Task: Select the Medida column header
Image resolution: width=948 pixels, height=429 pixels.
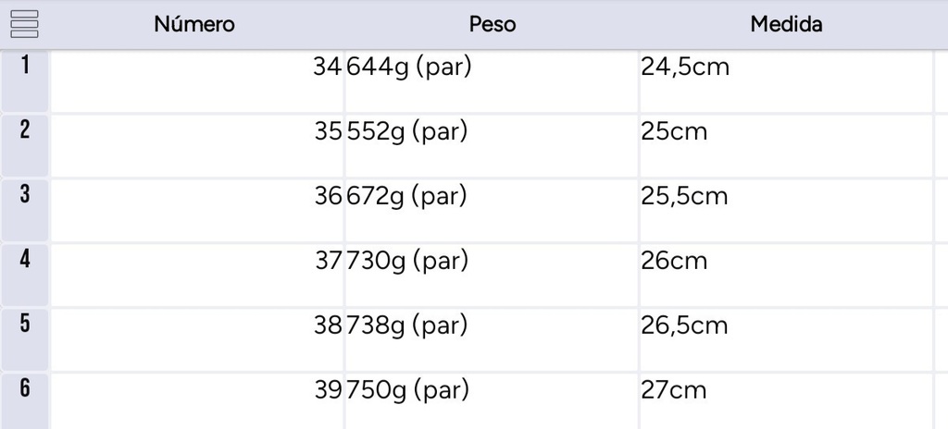Action: 786,24
